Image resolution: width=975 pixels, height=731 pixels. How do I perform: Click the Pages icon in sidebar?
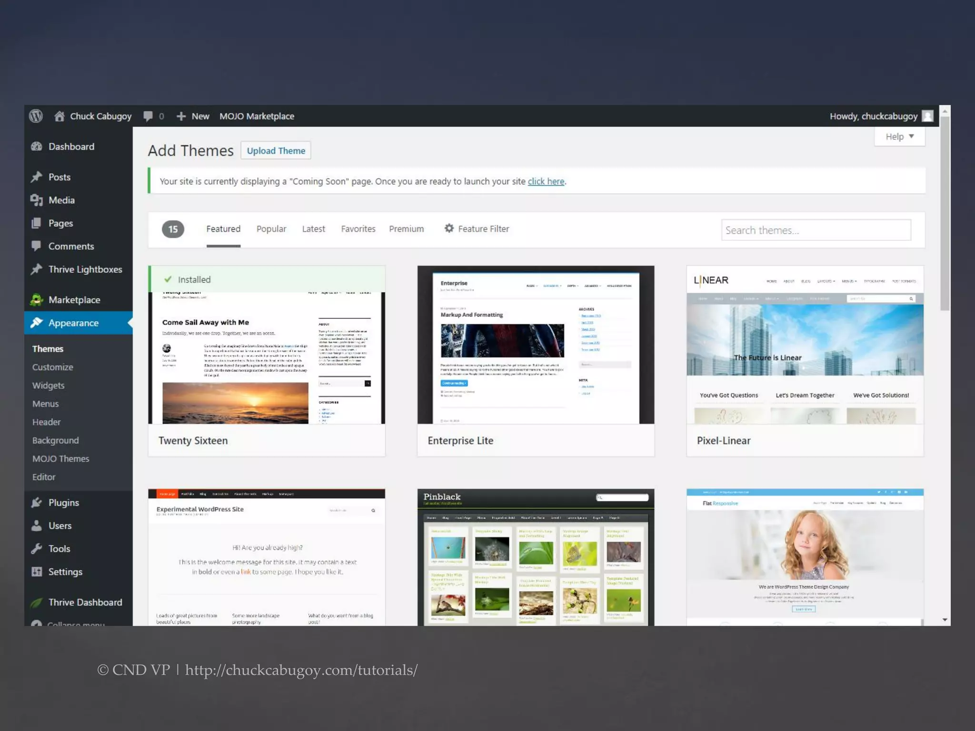click(37, 223)
